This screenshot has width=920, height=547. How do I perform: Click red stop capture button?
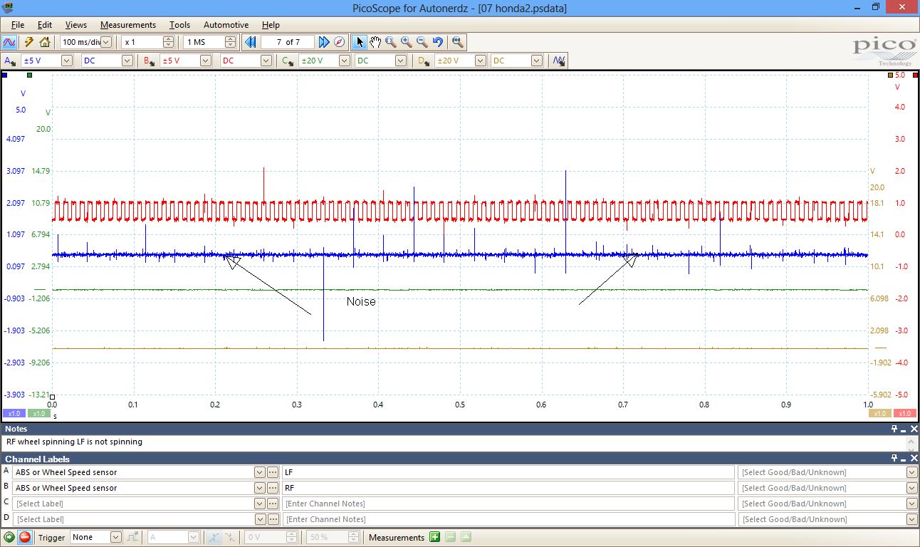[25, 538]
